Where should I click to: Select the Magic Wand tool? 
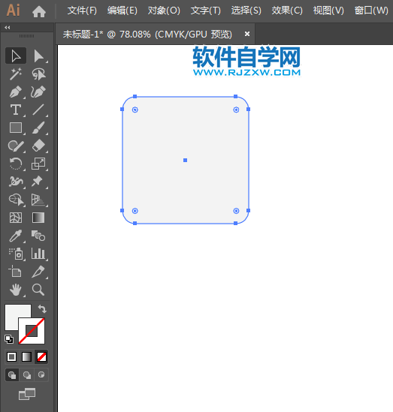point(16,74)
